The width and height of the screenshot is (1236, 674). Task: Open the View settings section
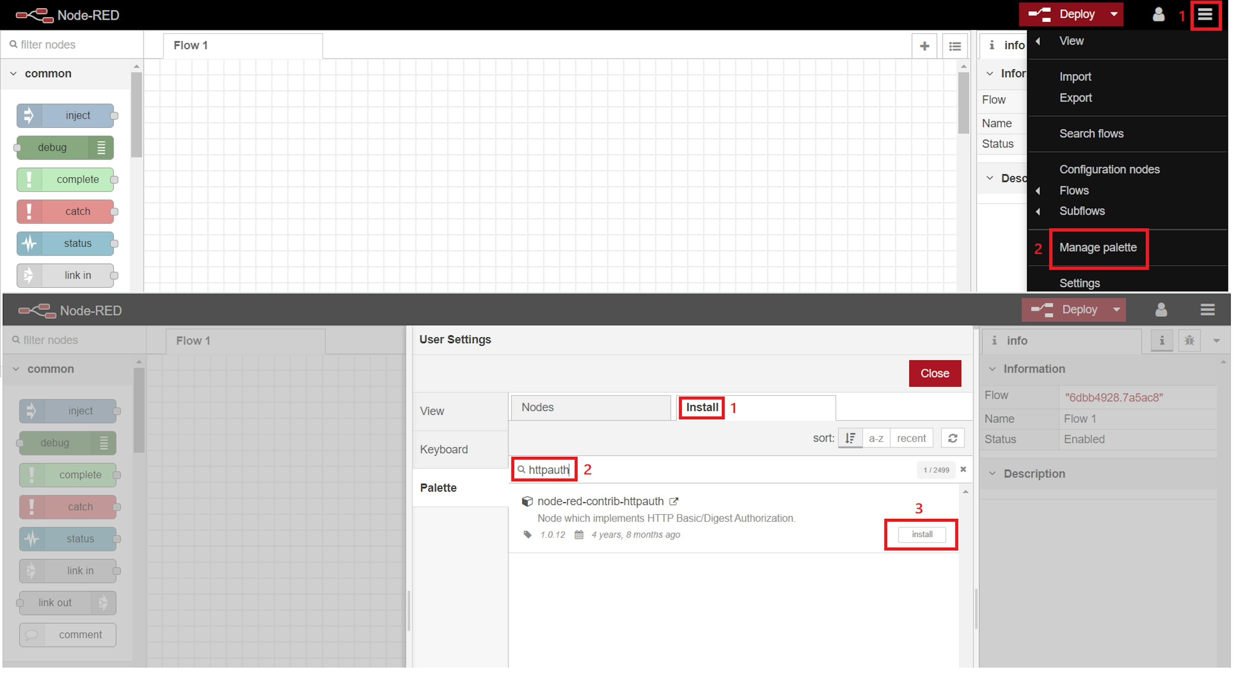tap(460, 411)
